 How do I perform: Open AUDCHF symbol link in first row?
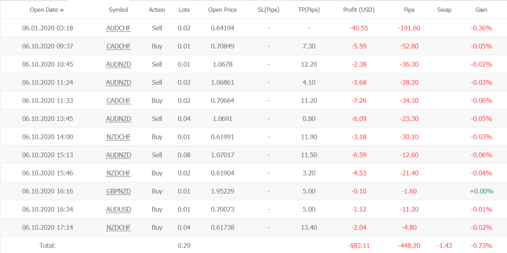pos(118,28)
